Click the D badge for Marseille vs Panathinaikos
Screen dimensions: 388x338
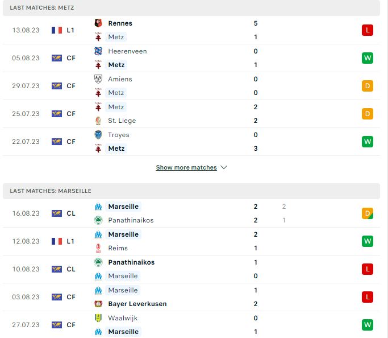click(x=367, y=213)
